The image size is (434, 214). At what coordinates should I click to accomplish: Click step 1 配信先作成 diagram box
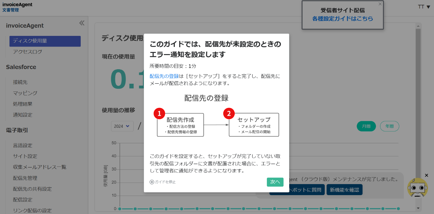click(x=180, y=125)
